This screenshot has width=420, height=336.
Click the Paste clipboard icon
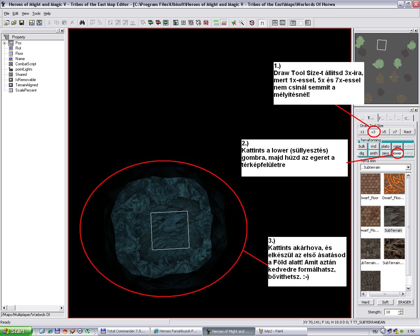coord(64,23)
